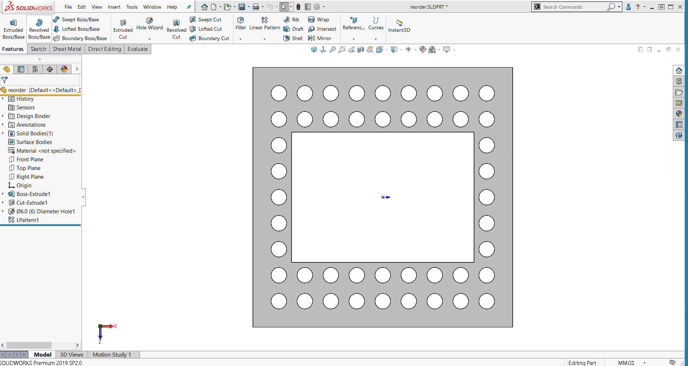Select the Shell tool
Image resolution: width=688 pixels, height=366 pixels.
tap(293, 38)
